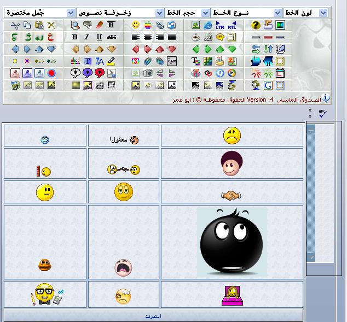Click the birthday cake icon
The height and width of the screenshot is (322, 347).
click(x=220, y=61)
